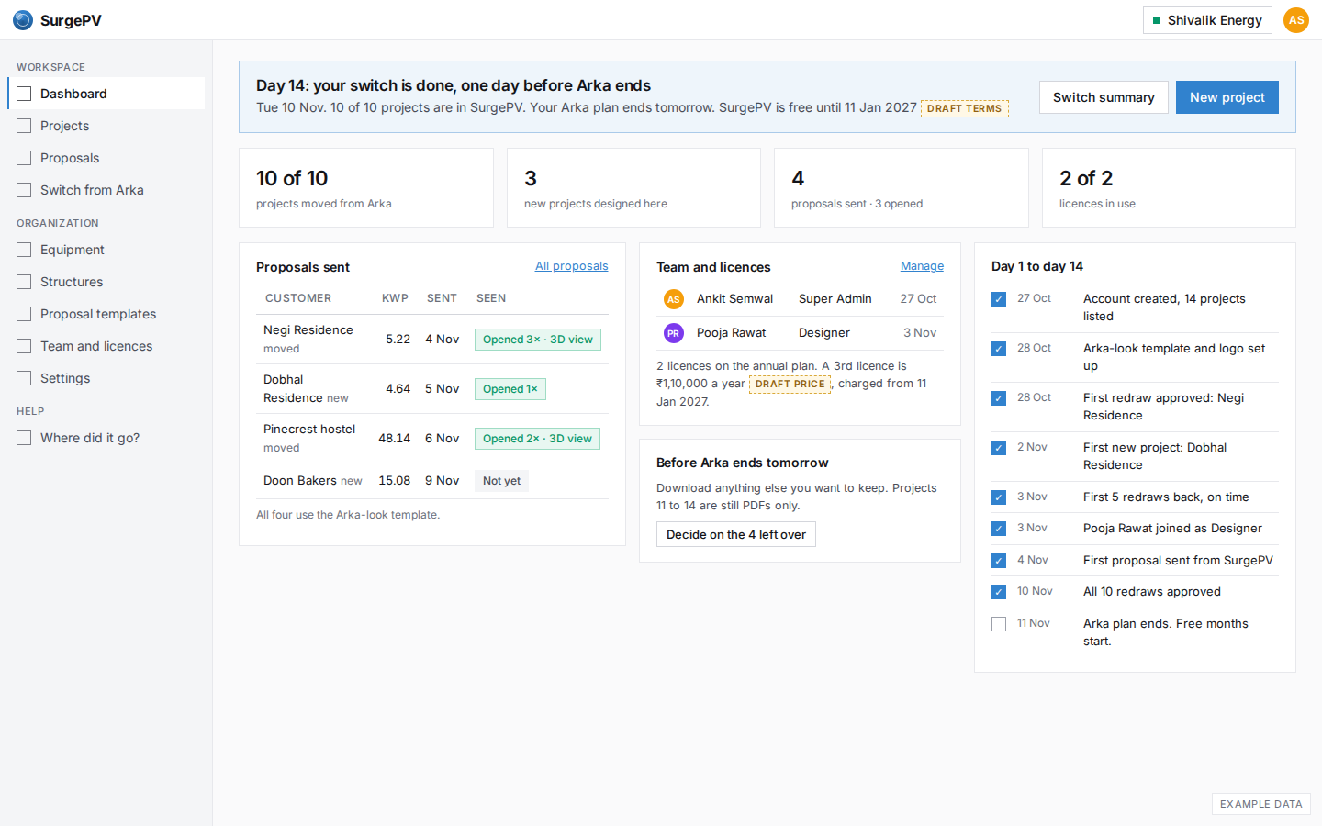This screenshot has width=1322, height=826.
Task: Click the 48.14 kWp value
Action: click(x=395, y=439)
